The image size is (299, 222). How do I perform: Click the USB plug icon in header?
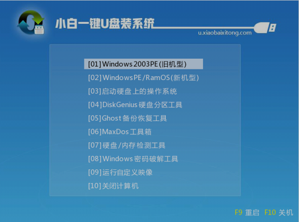(x=265, y=27)
